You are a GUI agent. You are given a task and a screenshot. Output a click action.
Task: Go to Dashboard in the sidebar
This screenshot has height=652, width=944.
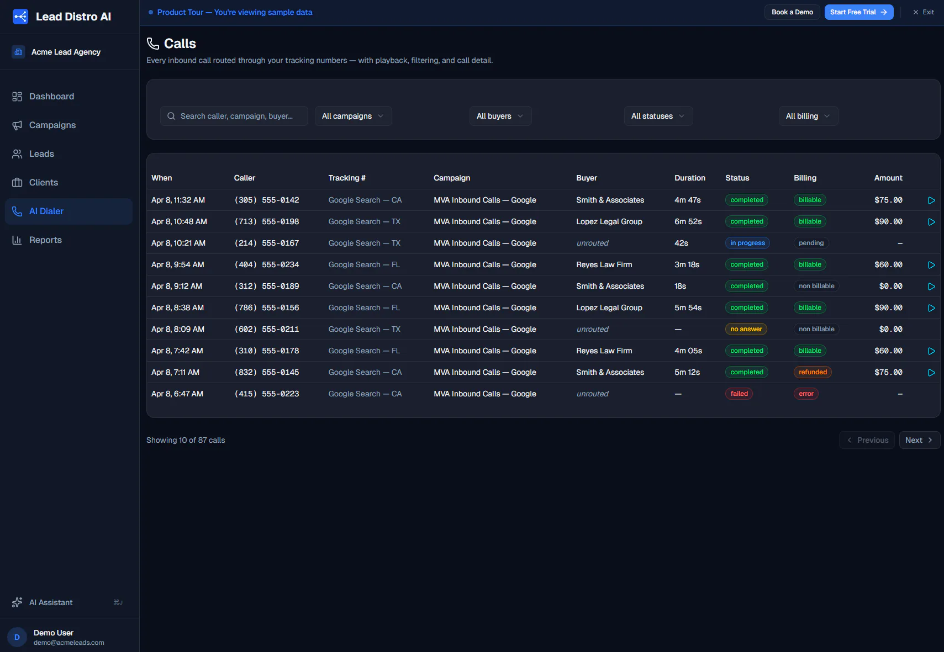(x=68, y=97)
